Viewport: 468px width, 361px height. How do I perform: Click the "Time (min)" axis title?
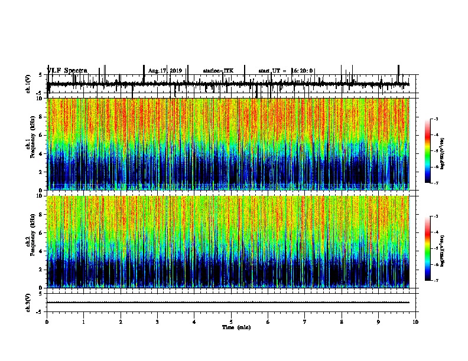pos(236,327)
